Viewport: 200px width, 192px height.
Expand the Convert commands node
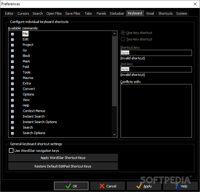(x=12, y=89)
